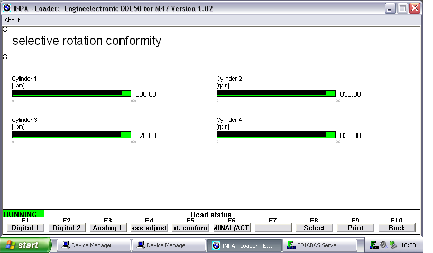Open the F2 Digital 2 view
Screen dimensions: 433x253
[67, 228]
